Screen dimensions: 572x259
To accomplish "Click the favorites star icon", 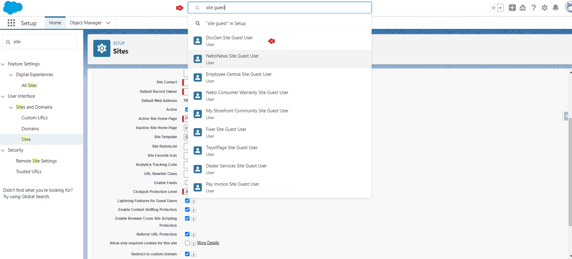I will tap(493, 8).
